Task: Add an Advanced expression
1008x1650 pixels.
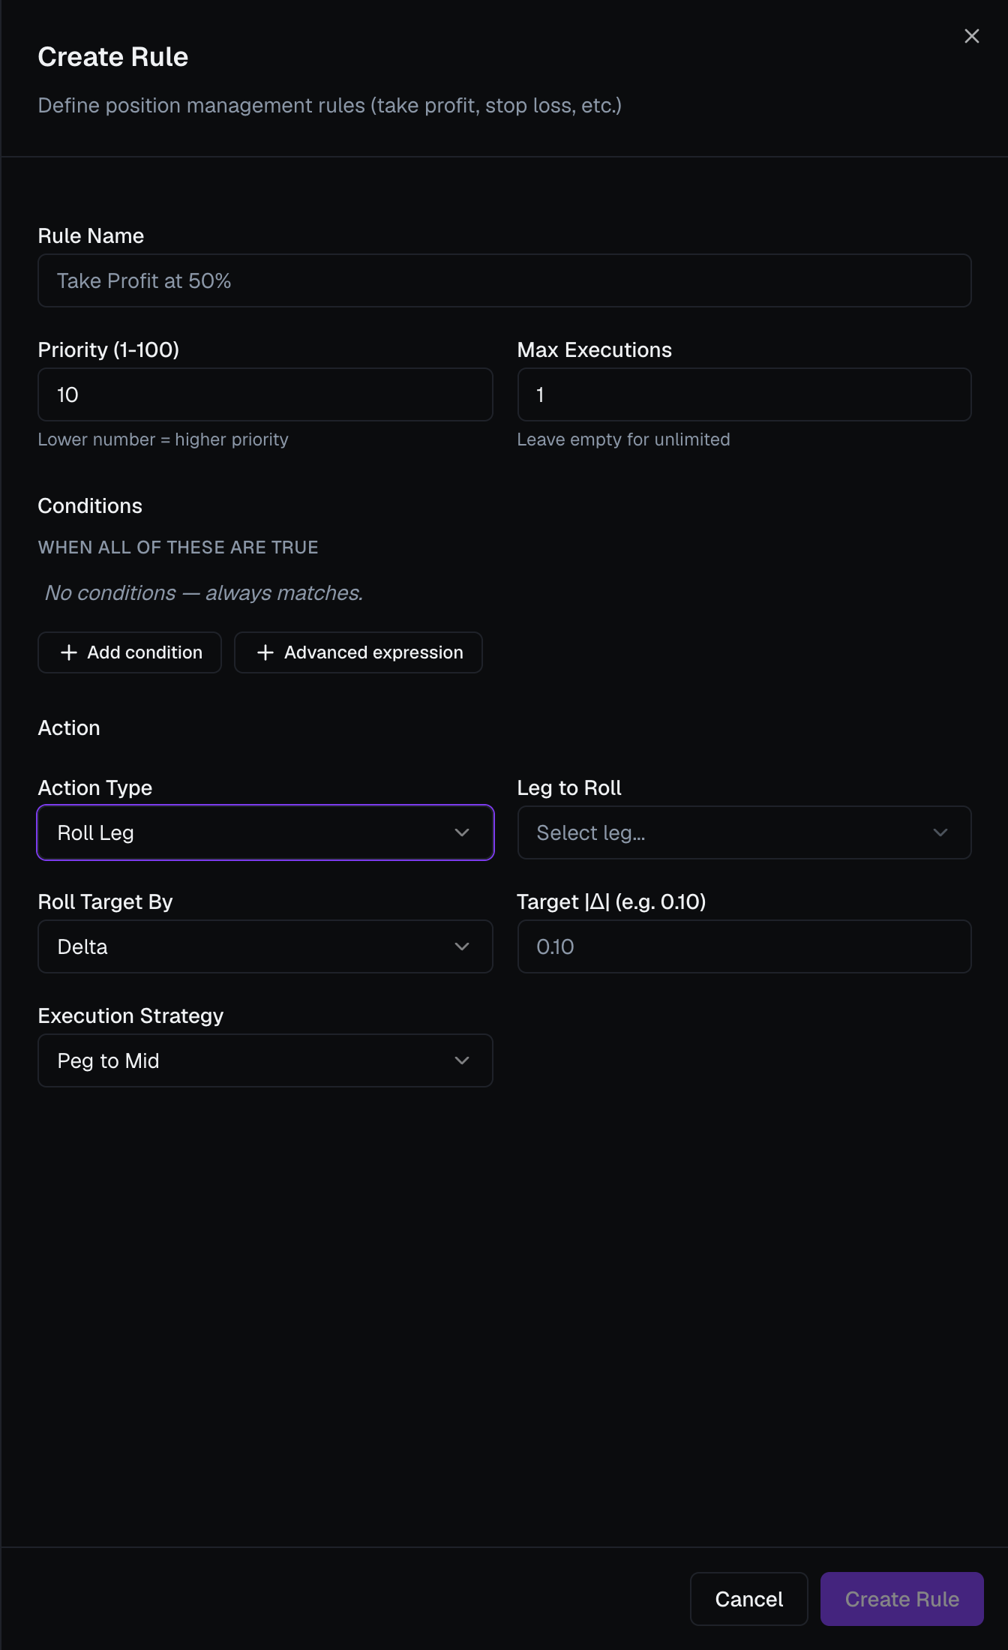Action: click(x=358, y=652)
